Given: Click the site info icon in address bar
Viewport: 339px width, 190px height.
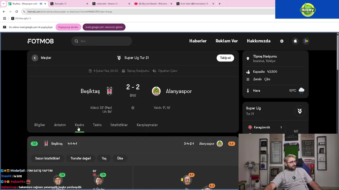Looking at the screenshot, I should click(24, 12).
